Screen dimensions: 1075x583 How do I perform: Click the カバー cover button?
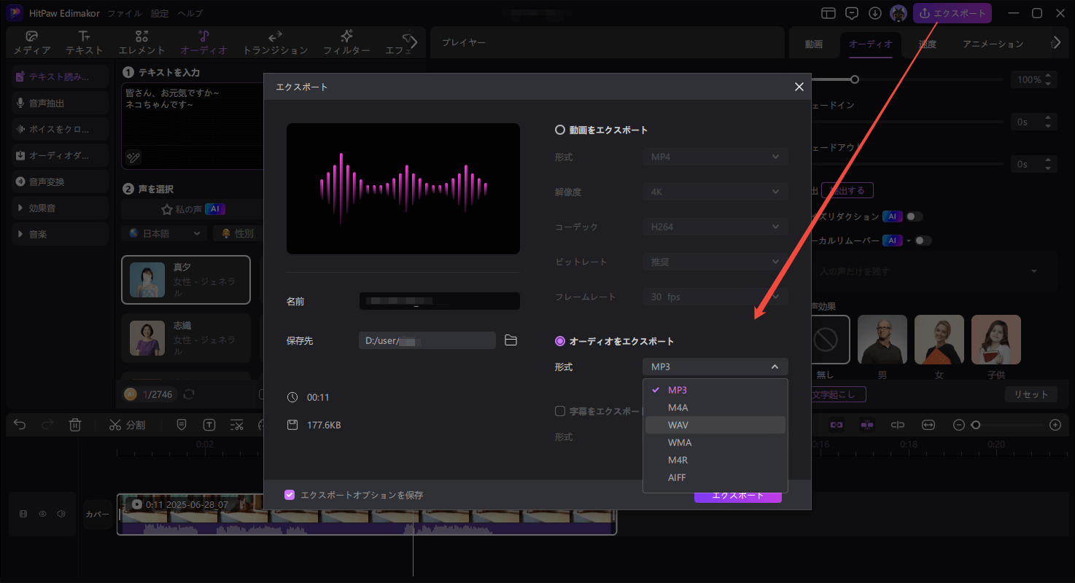97,514
